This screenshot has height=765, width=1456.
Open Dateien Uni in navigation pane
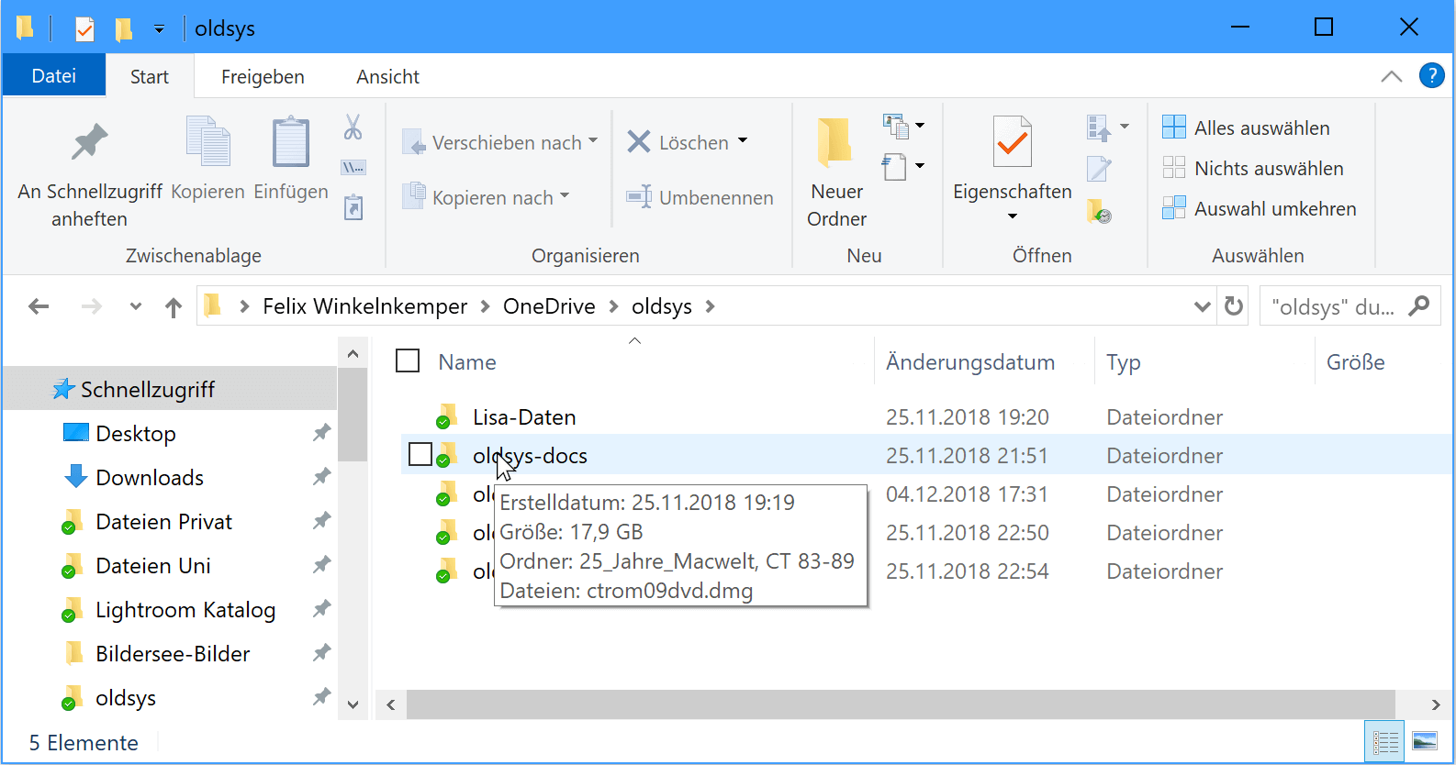click(x=153, y=566)
